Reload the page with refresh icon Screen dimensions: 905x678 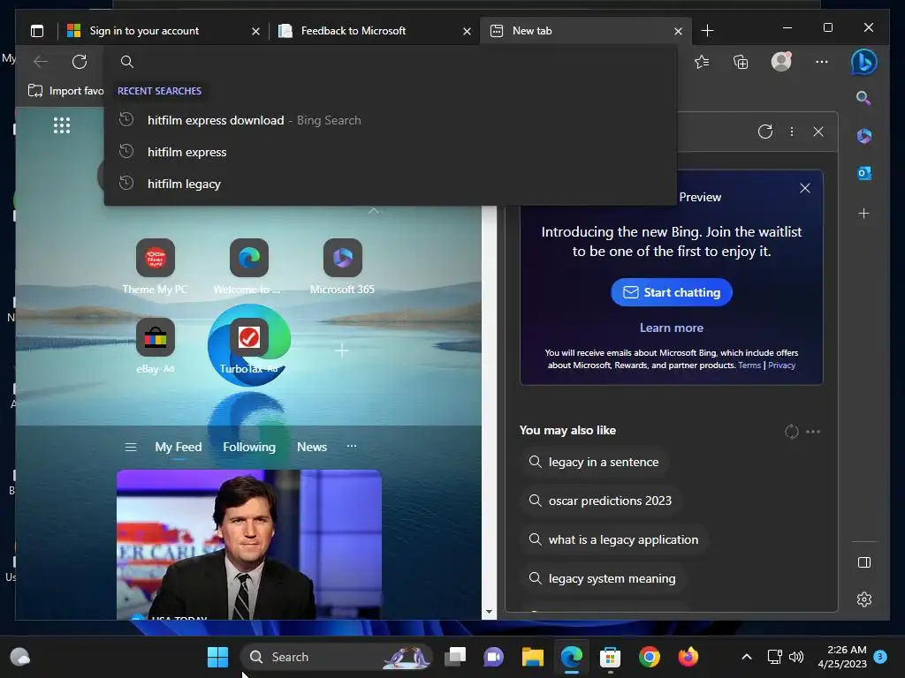[79, 62]
